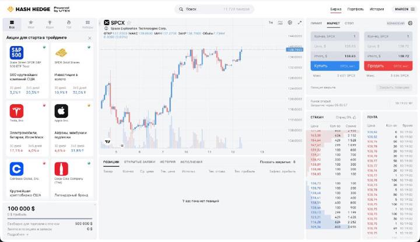This screenshot has height=242, width=420.
Task: Open order panel settings gear icon
Action: pos(410,23)
